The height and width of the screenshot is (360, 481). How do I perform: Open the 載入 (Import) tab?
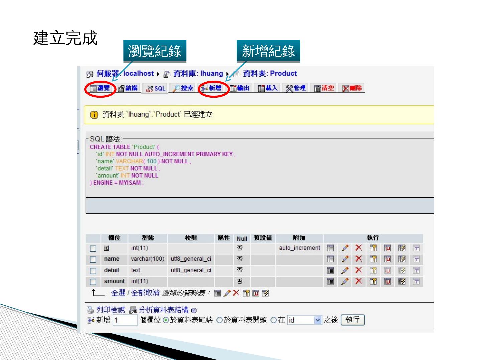click(x=268, y=88)
